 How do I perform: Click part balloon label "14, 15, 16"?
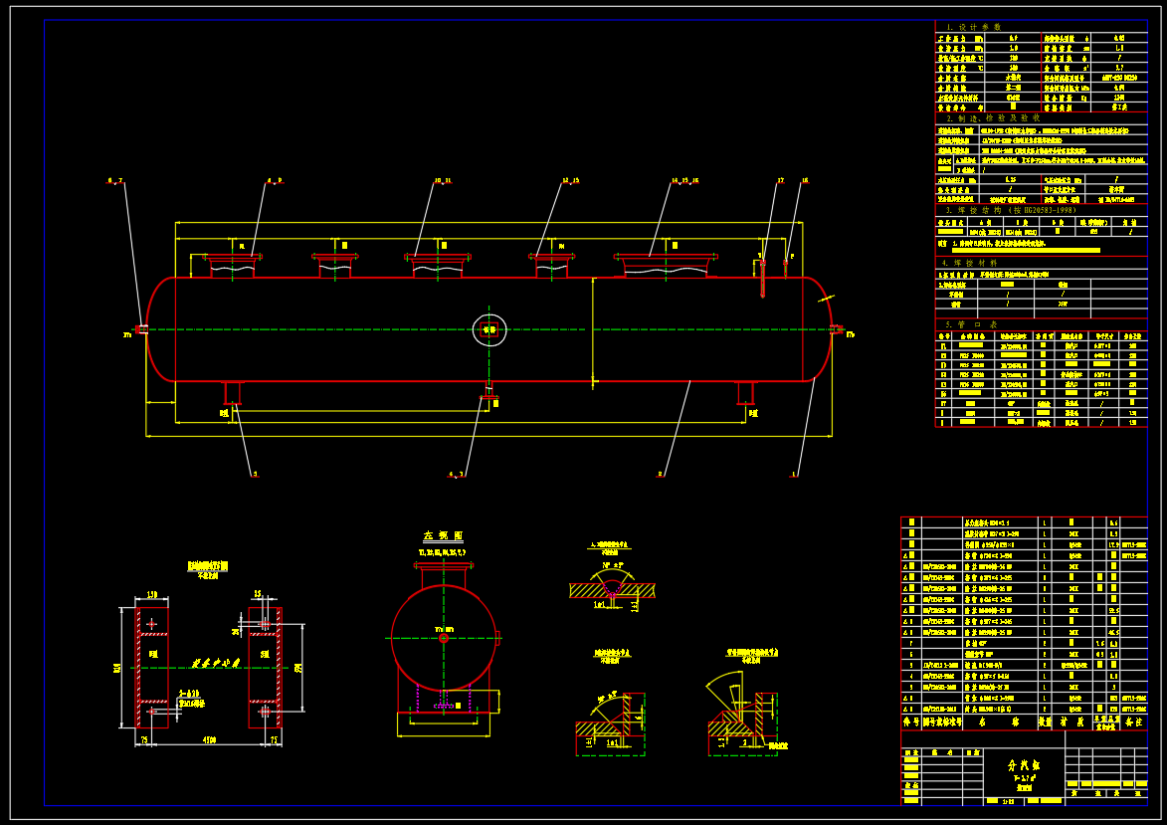pyautogui.click(x=683, y=181)
